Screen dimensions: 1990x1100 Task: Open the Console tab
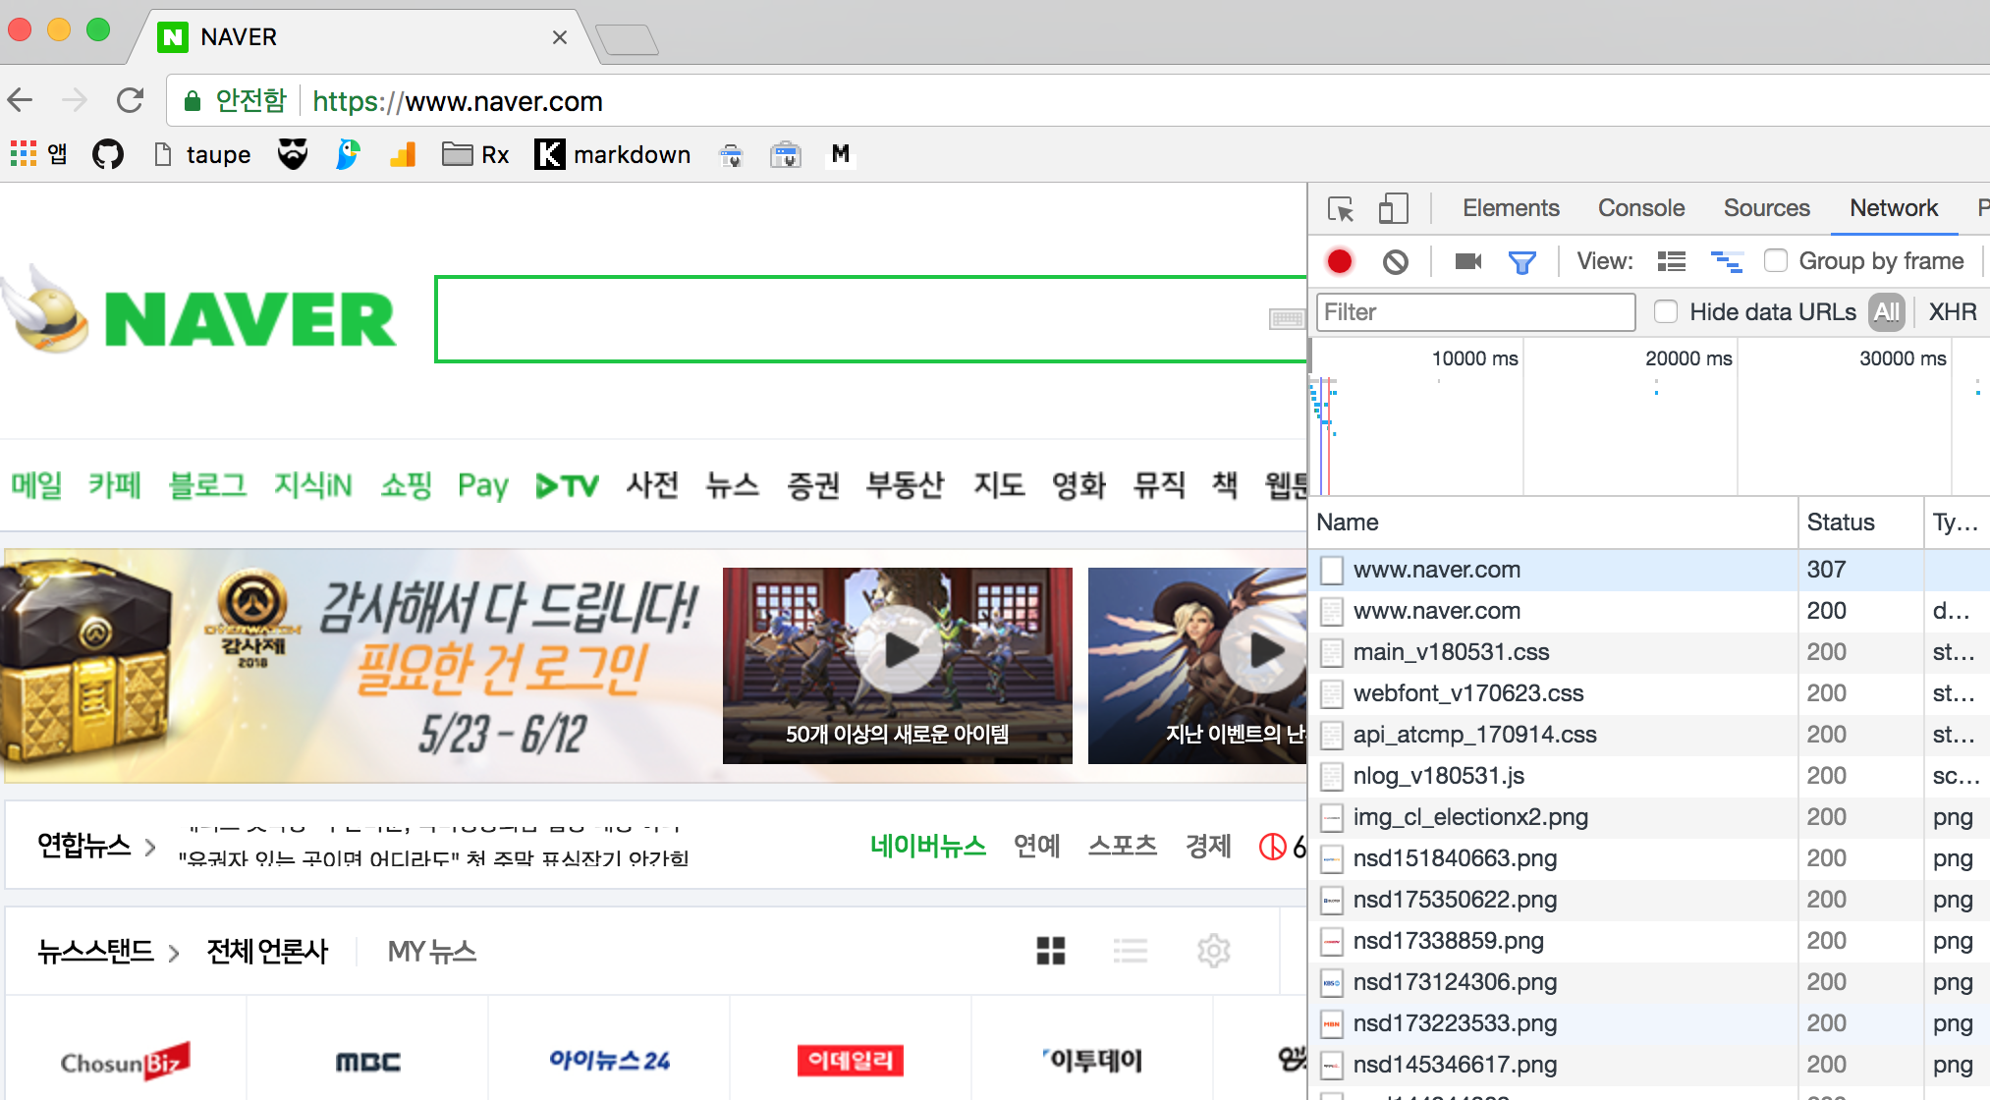(x=1641, y=208)
